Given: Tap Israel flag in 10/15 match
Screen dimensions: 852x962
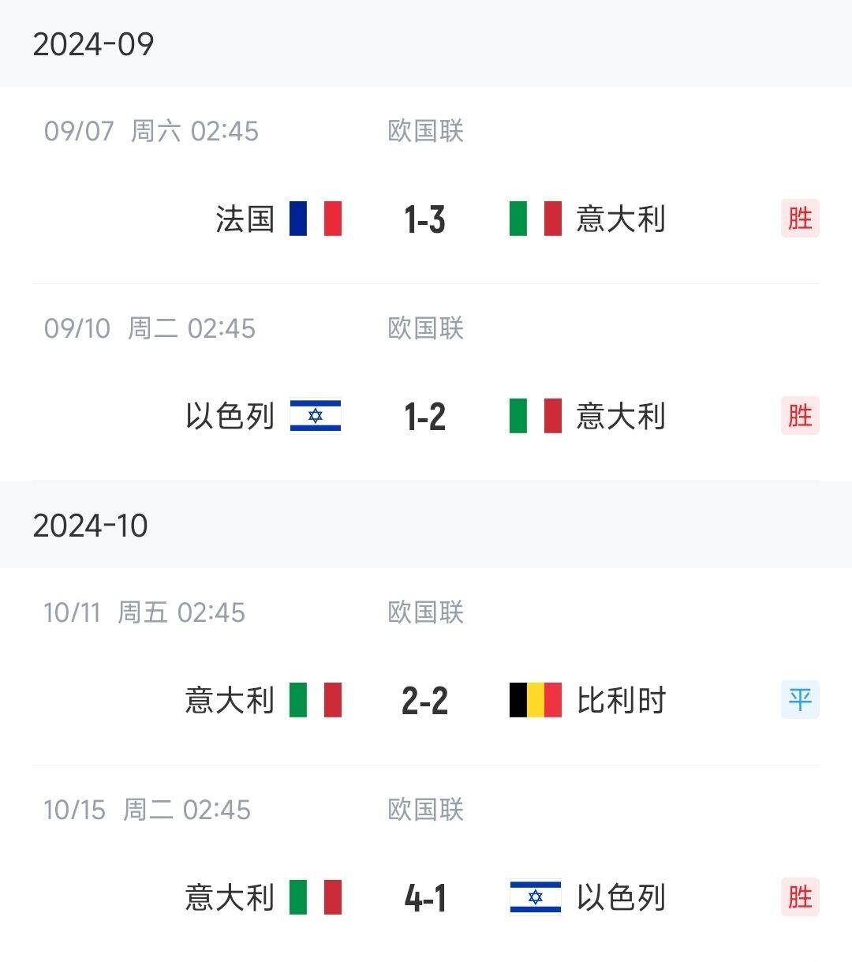Looking at the screenshot, I should click(x=536, y=897).
